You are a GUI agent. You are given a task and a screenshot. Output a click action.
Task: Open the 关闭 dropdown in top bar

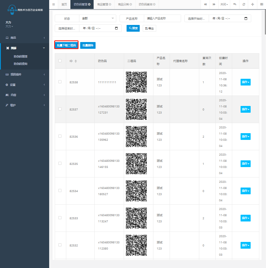pyautogui.click(x=224, y=4)
